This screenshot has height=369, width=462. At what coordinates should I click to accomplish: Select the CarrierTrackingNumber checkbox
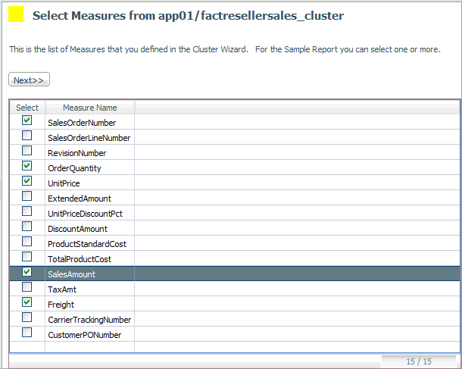27,317
